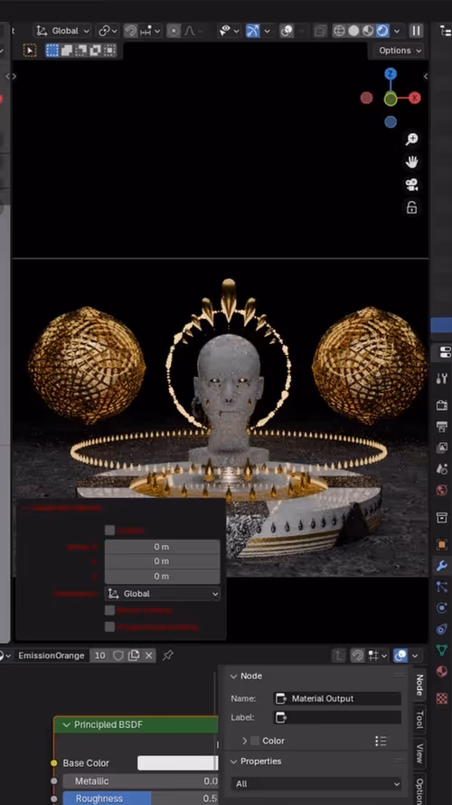The width and height of the screenshot is (452, 805).
Task: Click the X axis on navigation gizmo
Action: pyautogui.click(x=415, y=98)
